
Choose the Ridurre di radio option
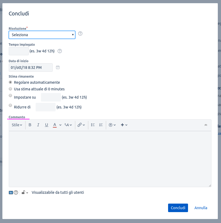[10, 105]
